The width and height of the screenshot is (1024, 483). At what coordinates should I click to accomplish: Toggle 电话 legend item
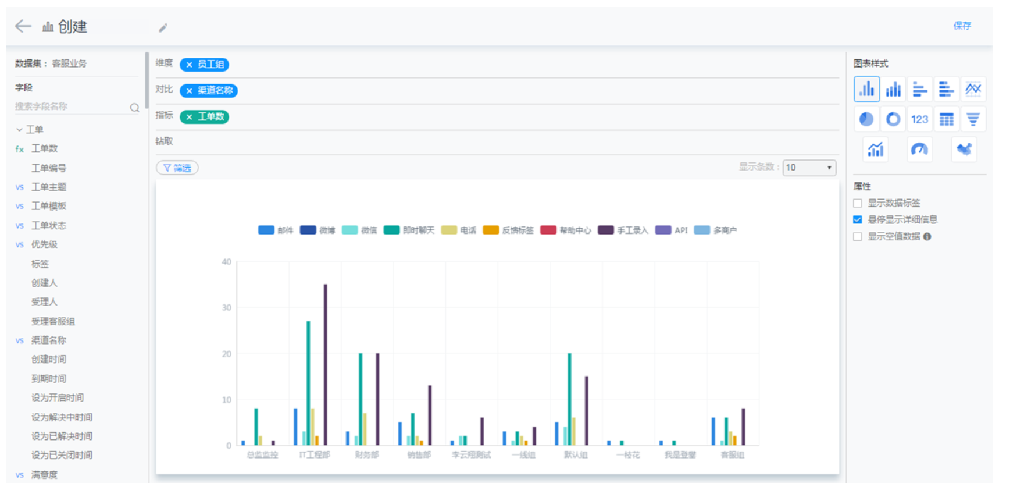[x=458, y=230]
